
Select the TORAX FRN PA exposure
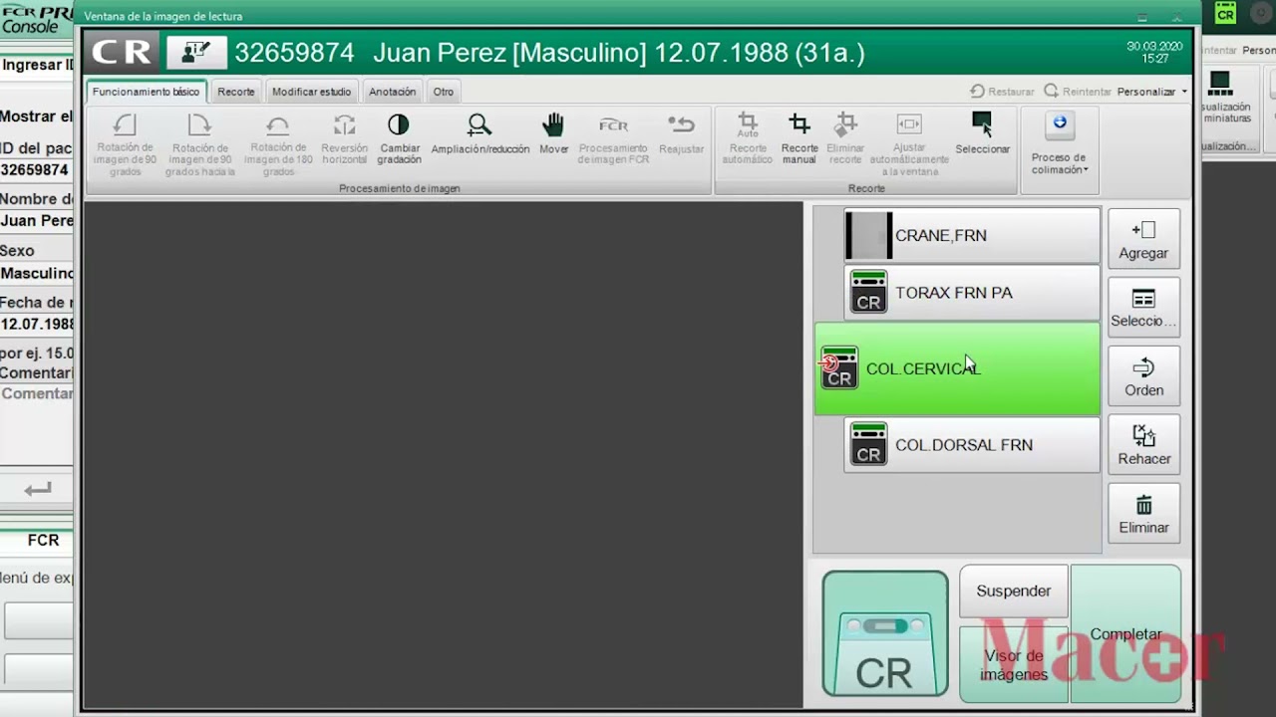972,293
